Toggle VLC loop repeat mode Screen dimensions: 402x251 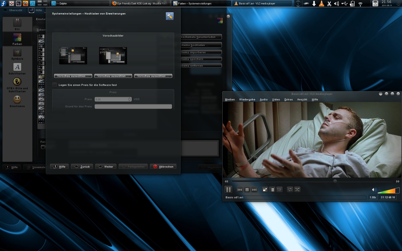(290, 190)
